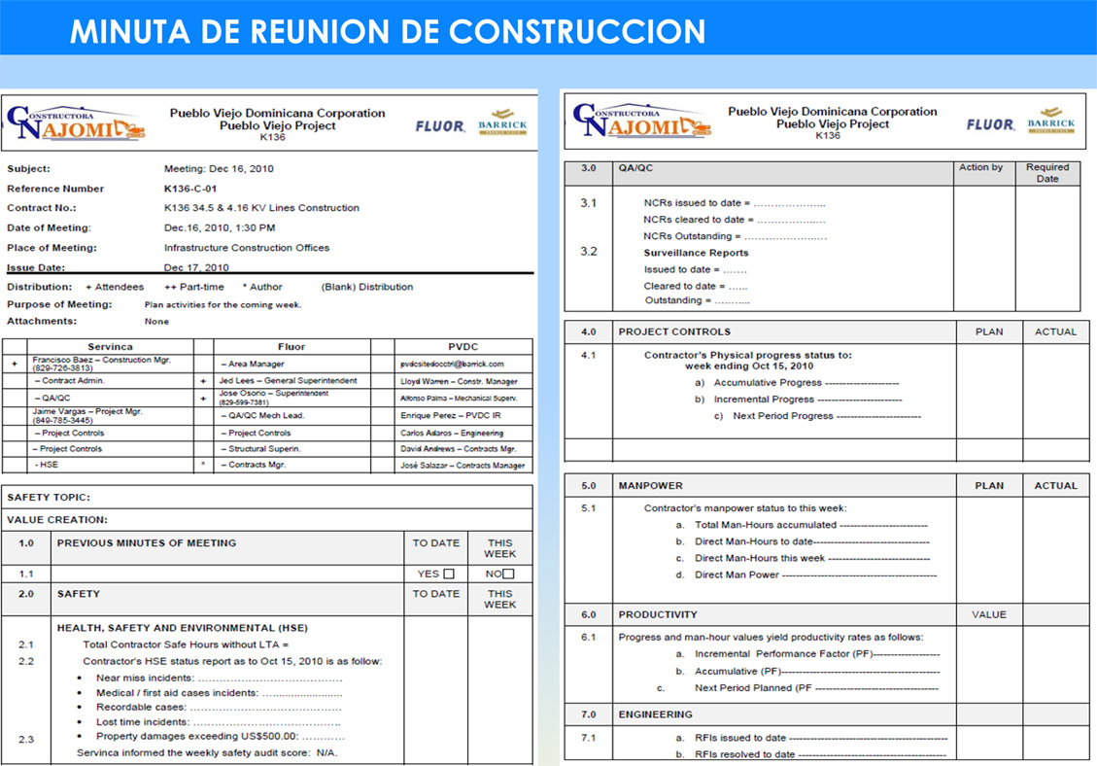Check the NO checkbox in row 1.1
The image size is (1097, 766).
coord(508,574)
